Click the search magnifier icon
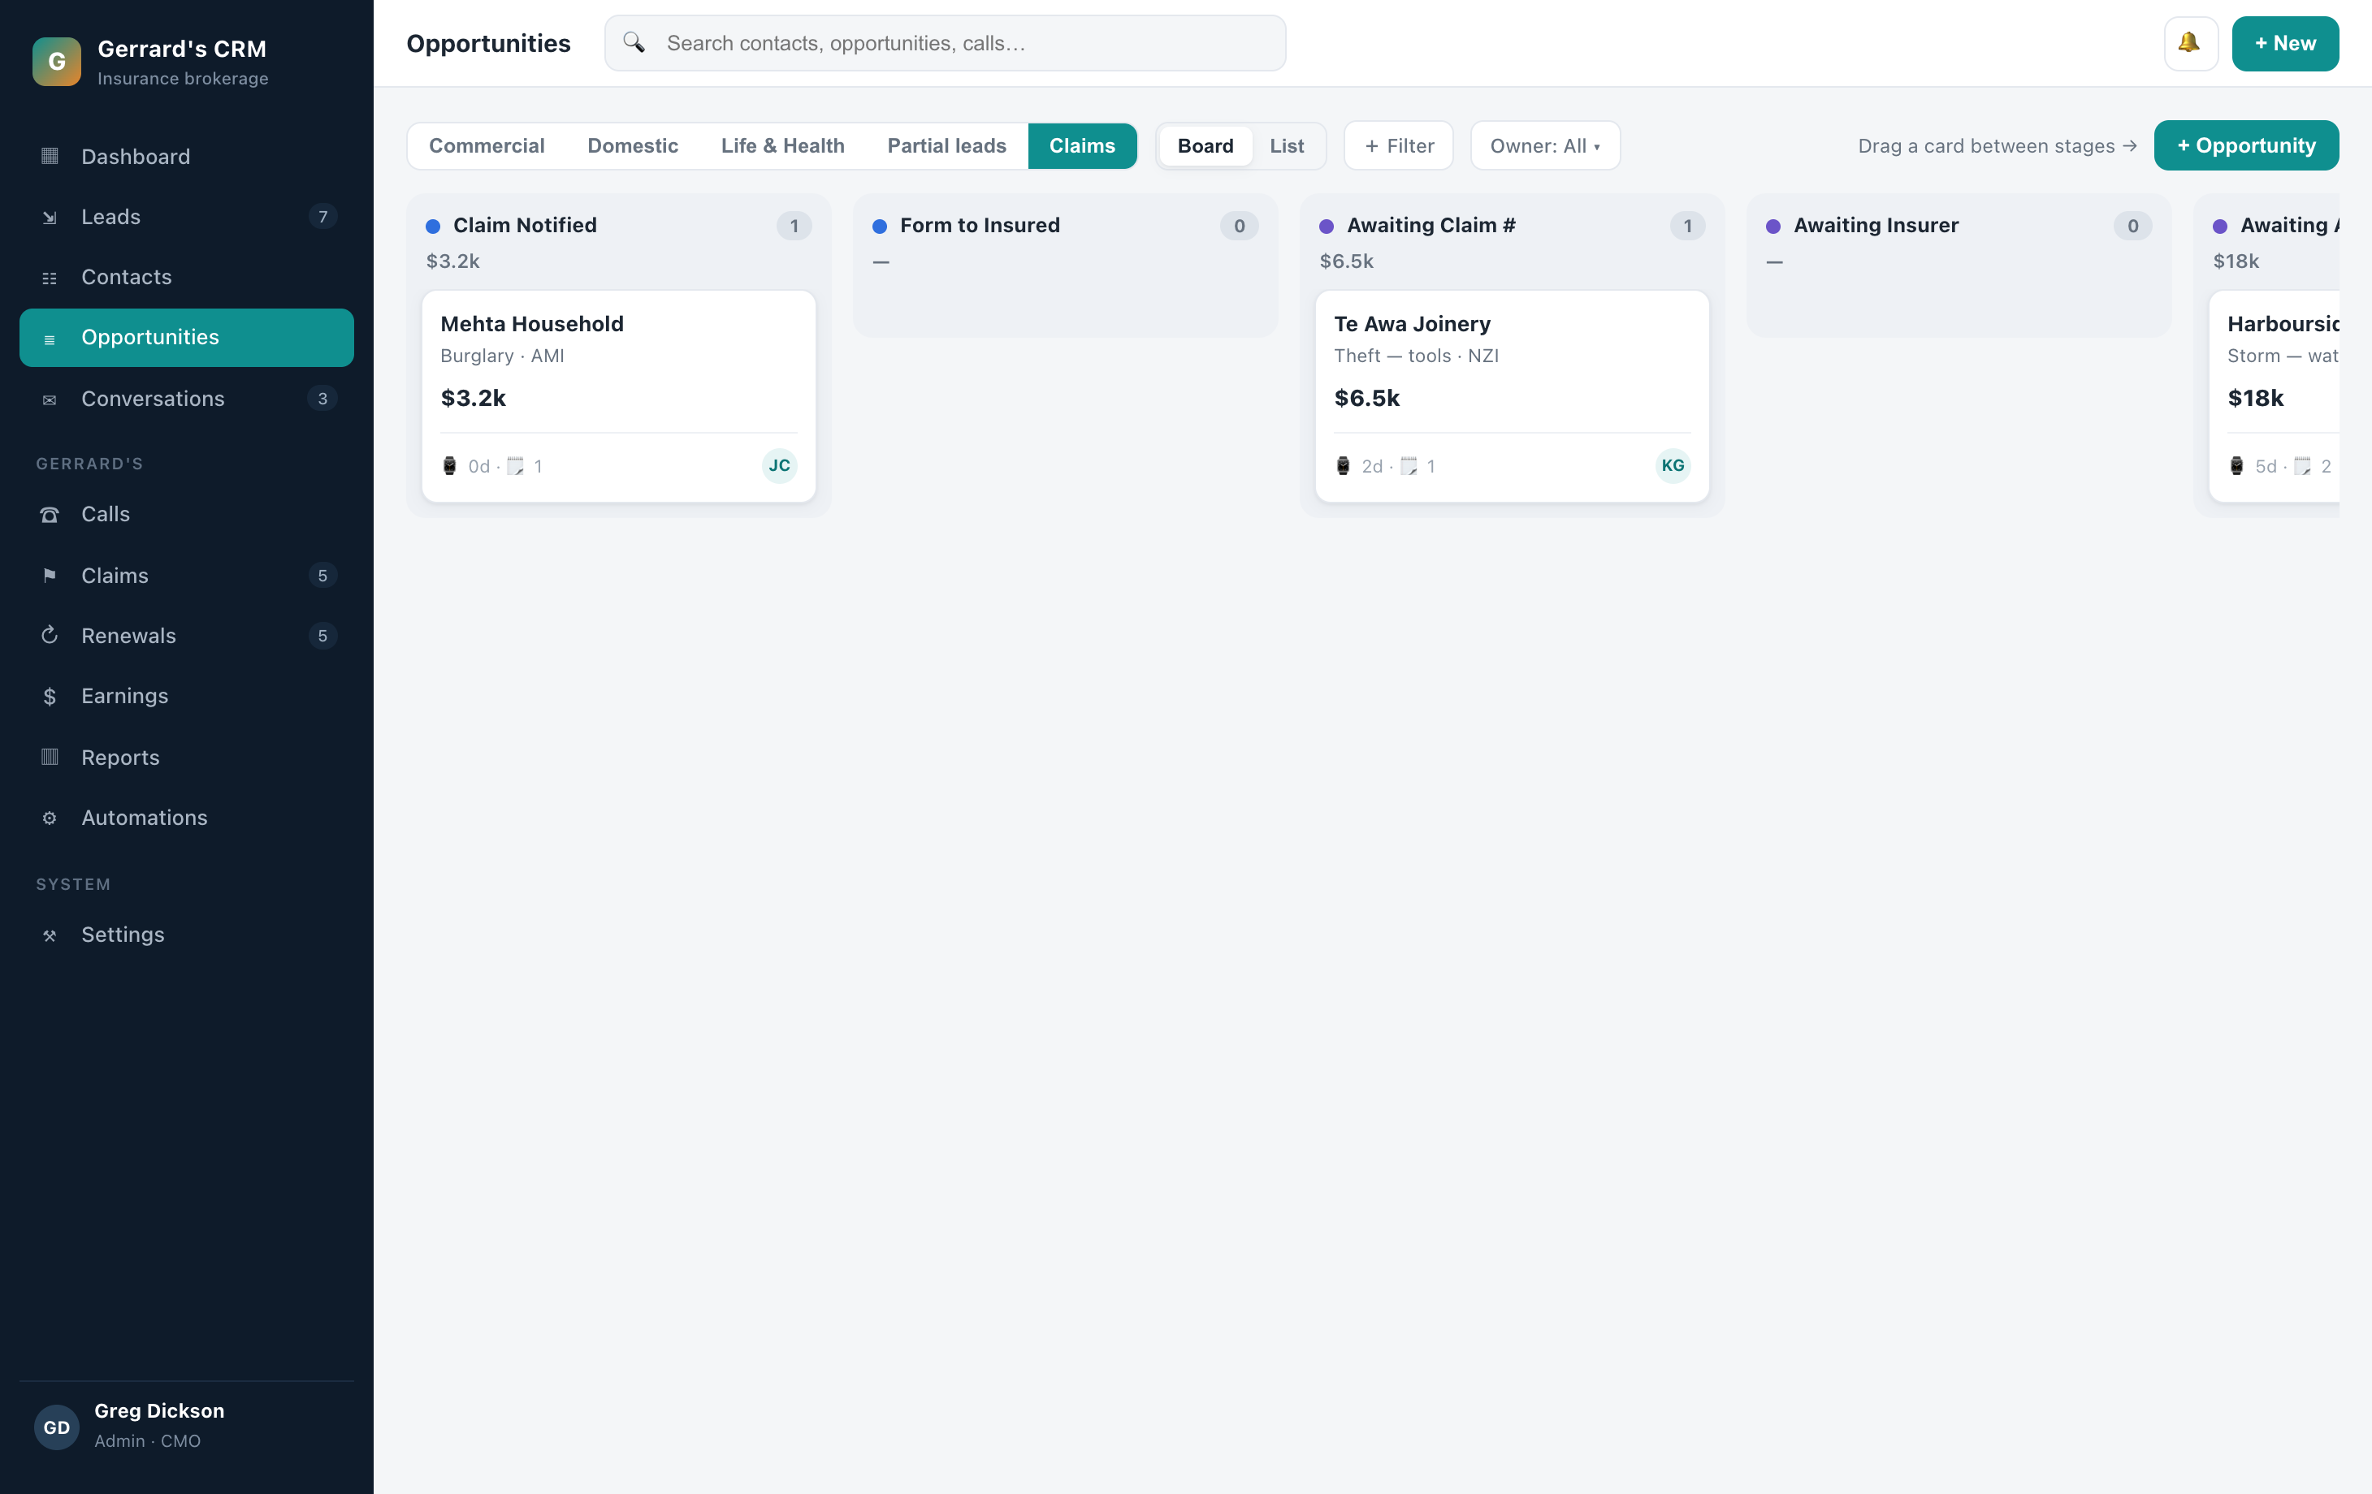Screen dimensions: 2372x1494 (634, 42)
